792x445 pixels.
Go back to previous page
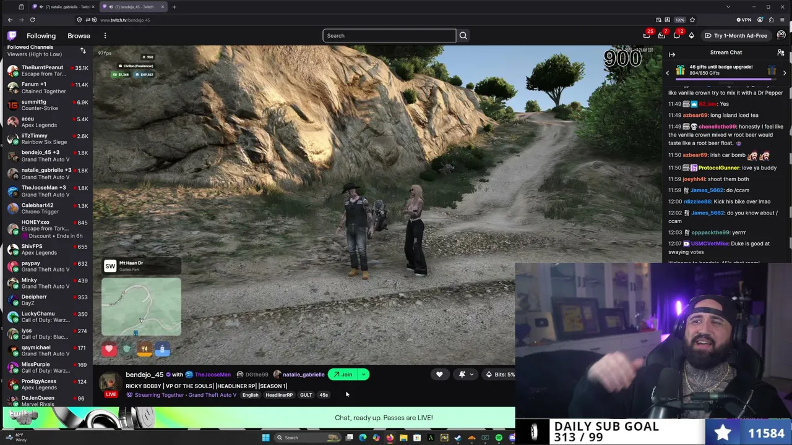coord(10,20)
